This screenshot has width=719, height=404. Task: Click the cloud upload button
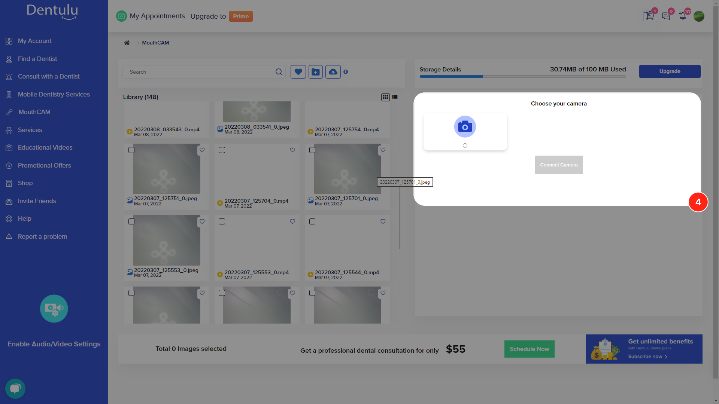pos(333,72)
